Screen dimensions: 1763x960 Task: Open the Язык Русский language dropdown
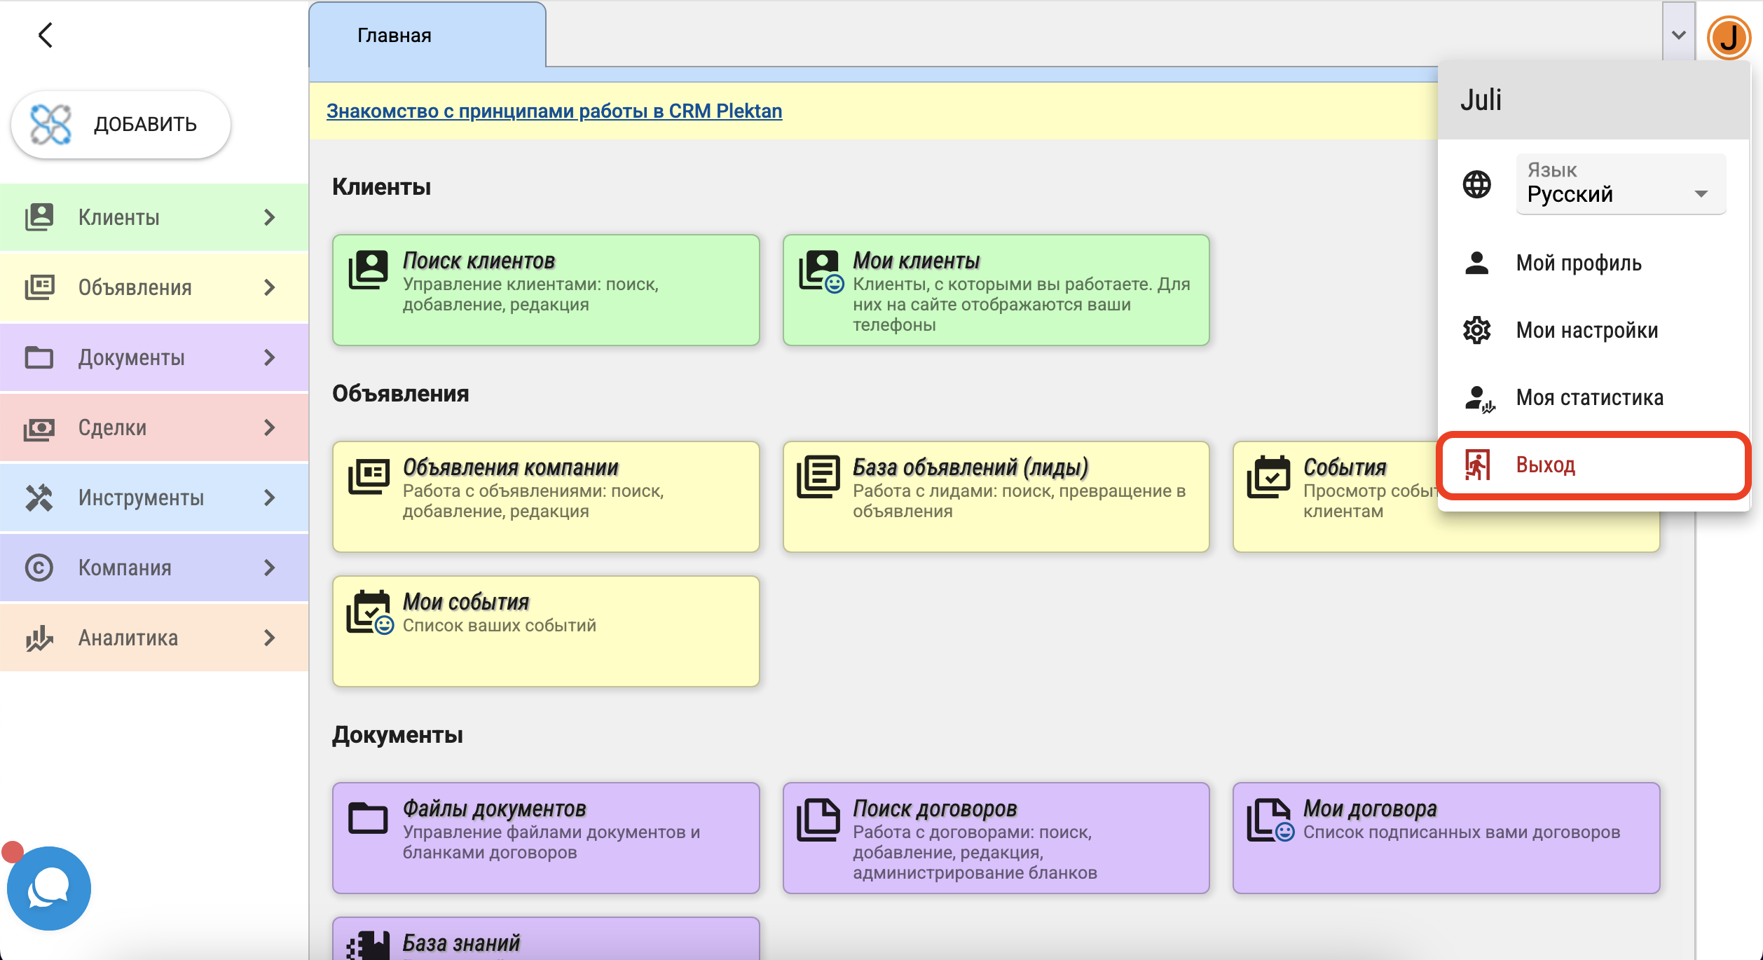click(1620, 185)
